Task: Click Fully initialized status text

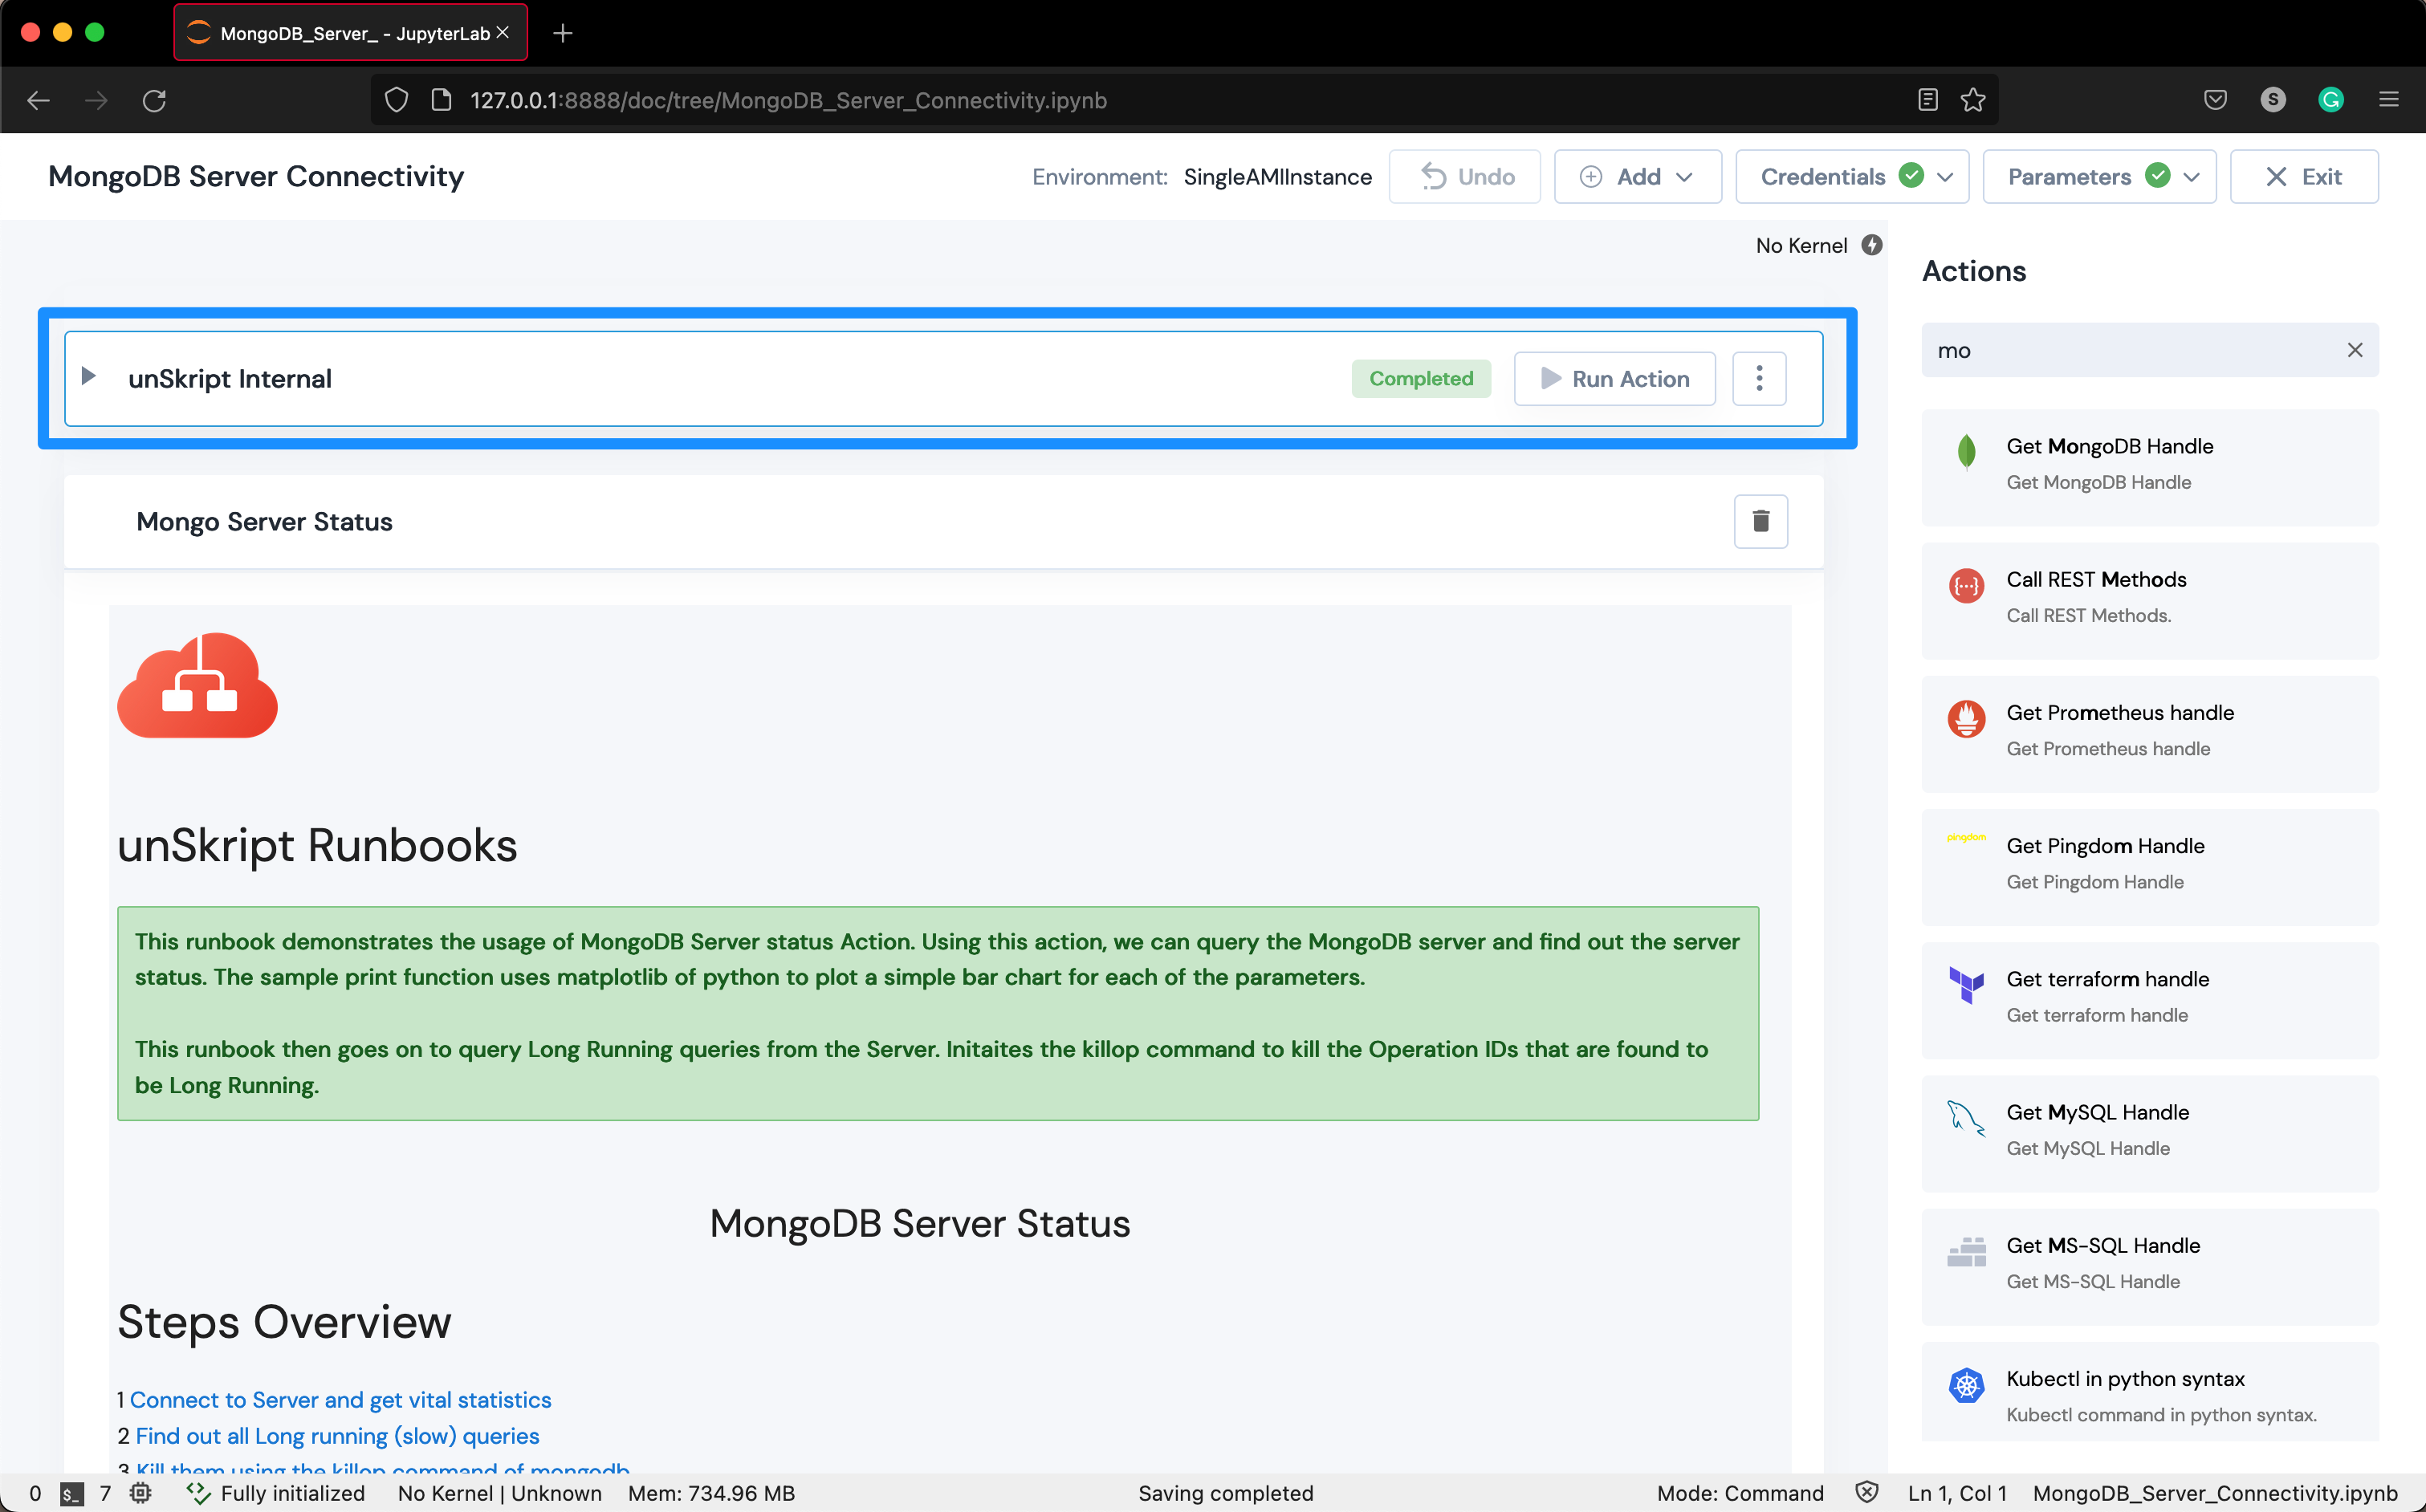Action: [292, 1493]
